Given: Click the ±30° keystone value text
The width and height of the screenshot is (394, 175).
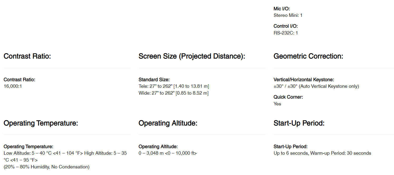Looking at the screenshot, I should 316,86.
